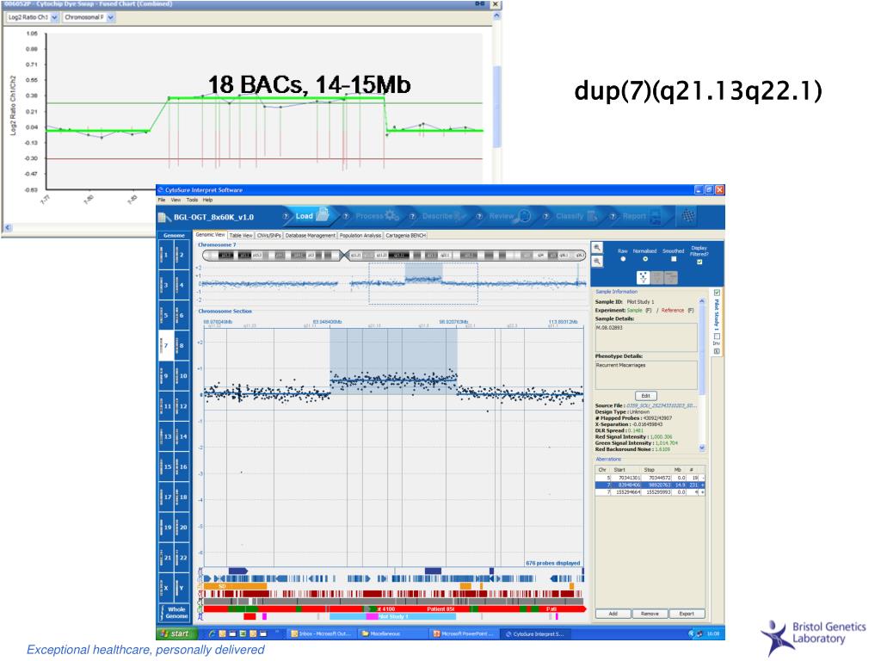The width and height of the screenshot is (881, 661).
Task: Click the Edit button under Phenotype Details
Action: pos(646,395)
